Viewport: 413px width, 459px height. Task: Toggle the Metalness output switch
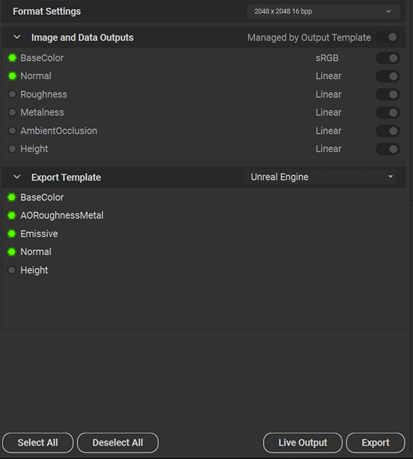(x=388, y=113)
